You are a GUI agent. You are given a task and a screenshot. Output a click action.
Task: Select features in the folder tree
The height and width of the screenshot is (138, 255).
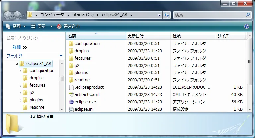(38, 85)
